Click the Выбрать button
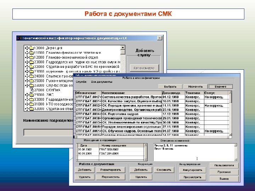 tap(170, 87)
